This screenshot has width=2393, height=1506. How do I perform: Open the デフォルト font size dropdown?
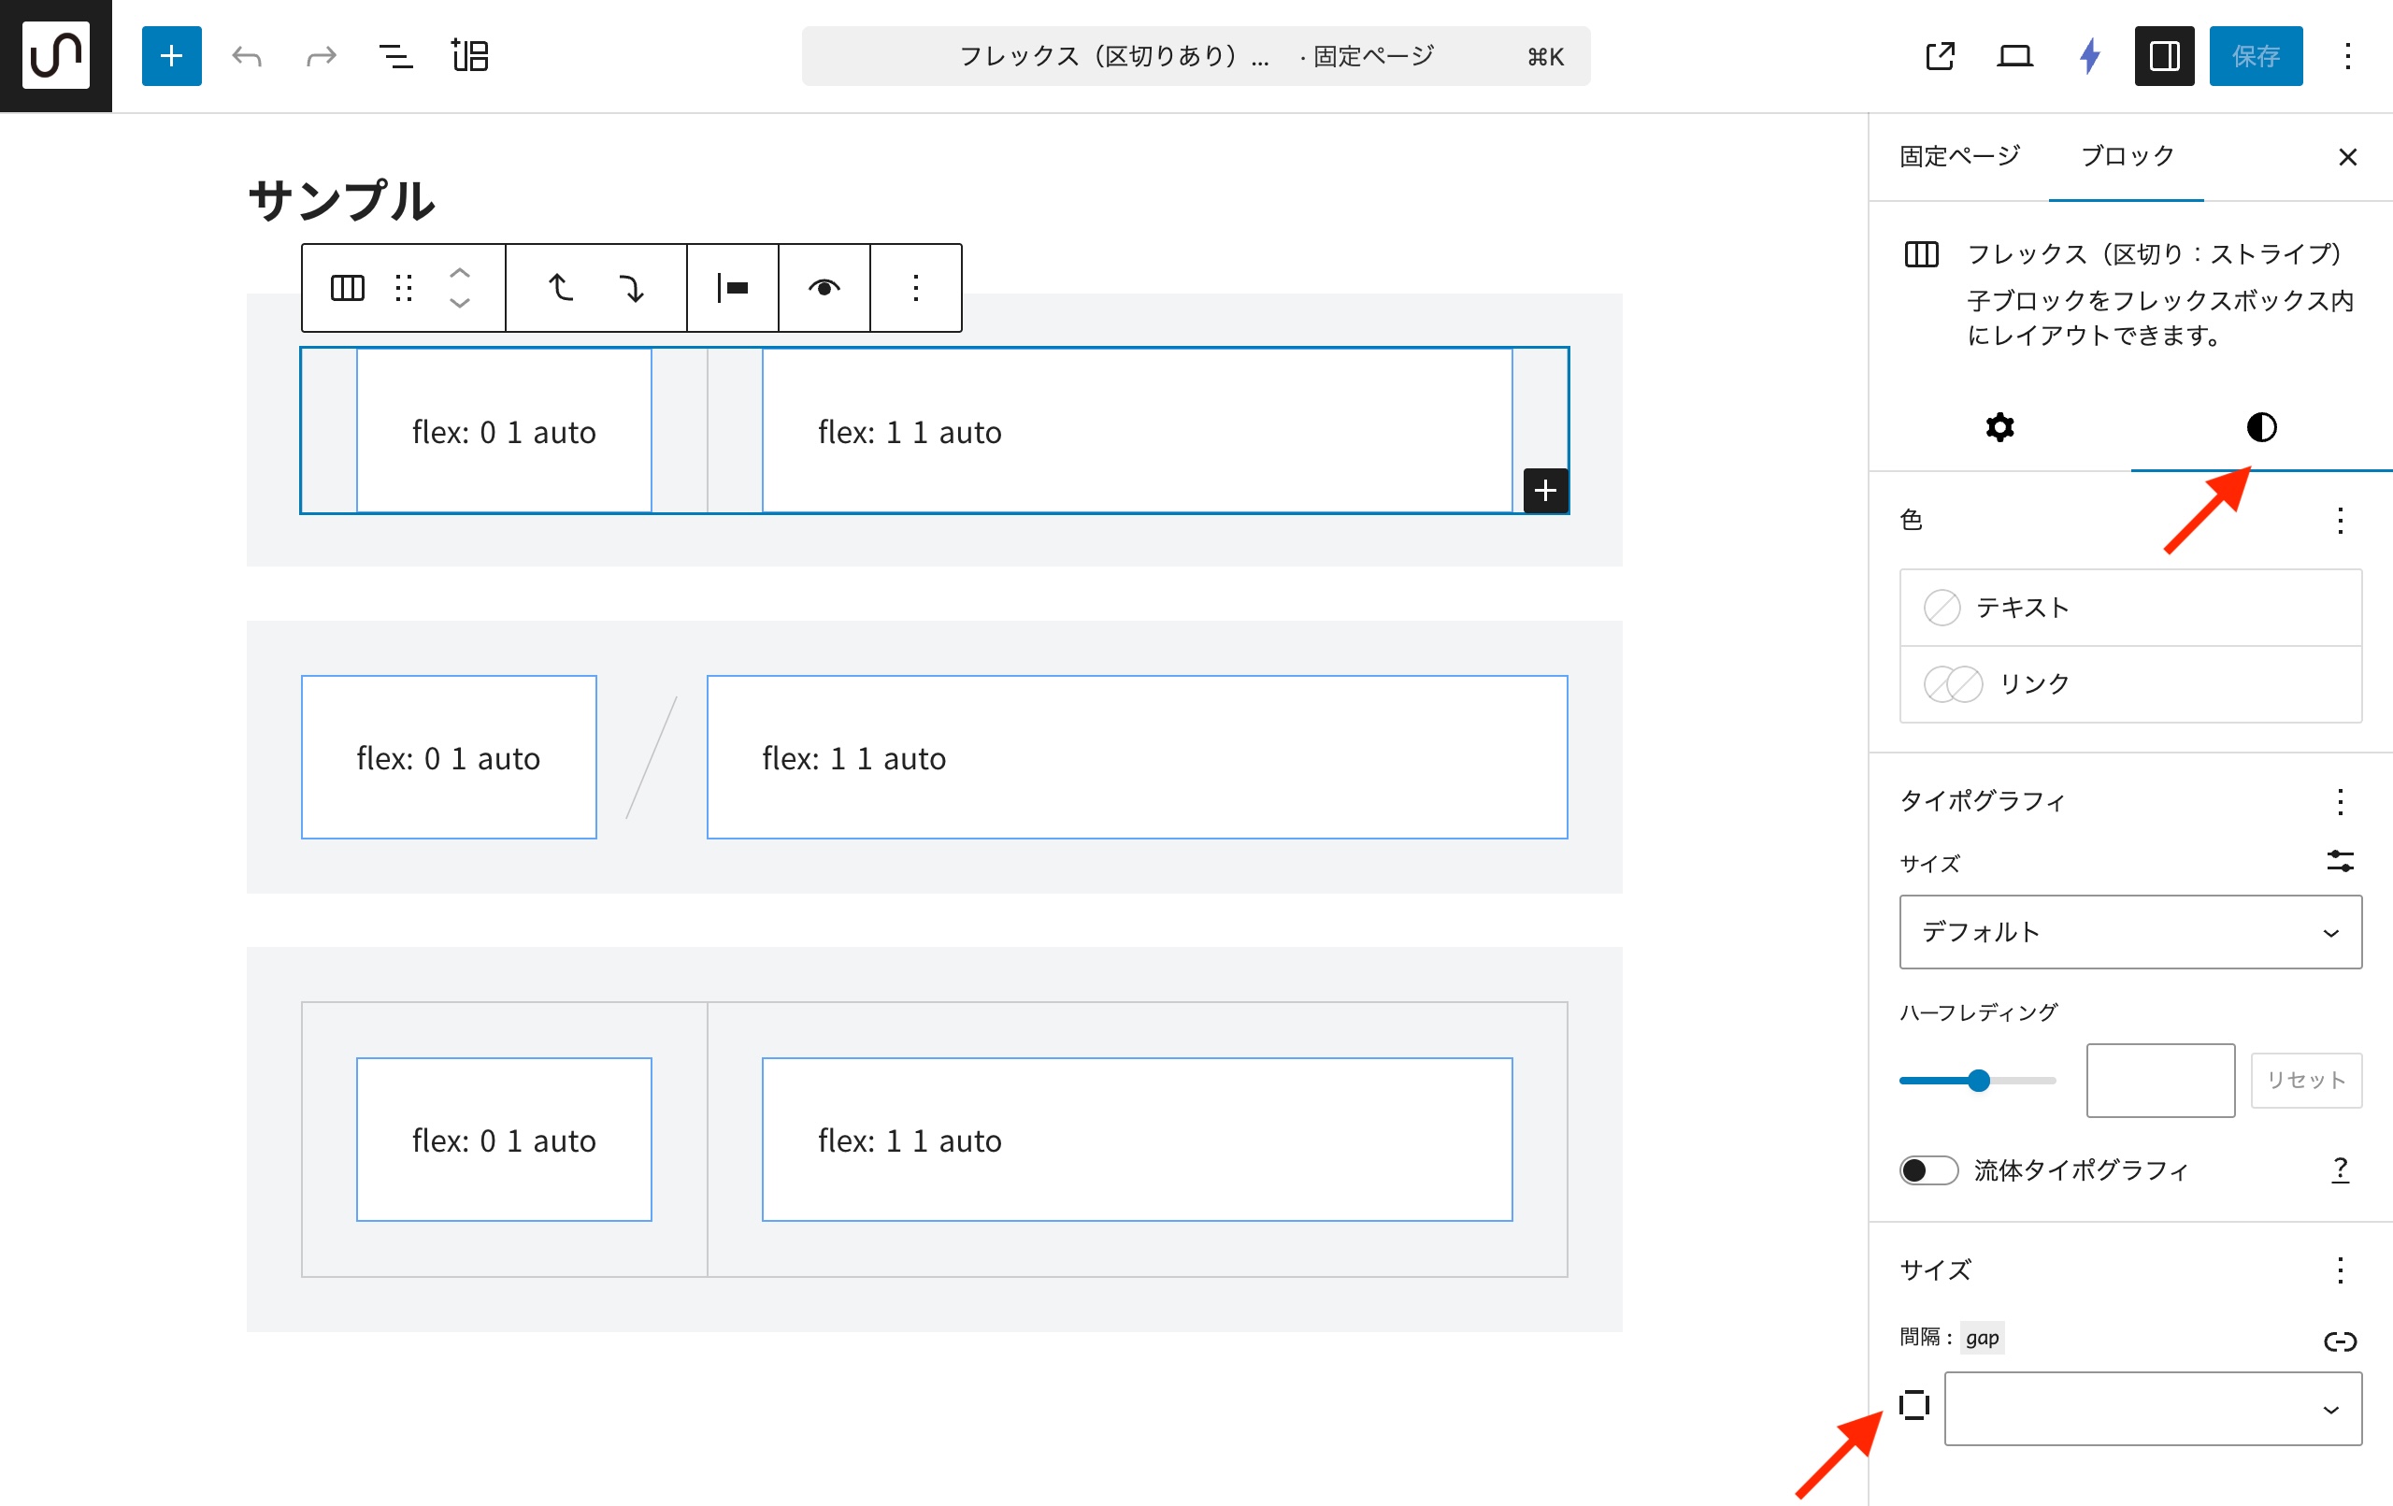(x=2129, y=931)
